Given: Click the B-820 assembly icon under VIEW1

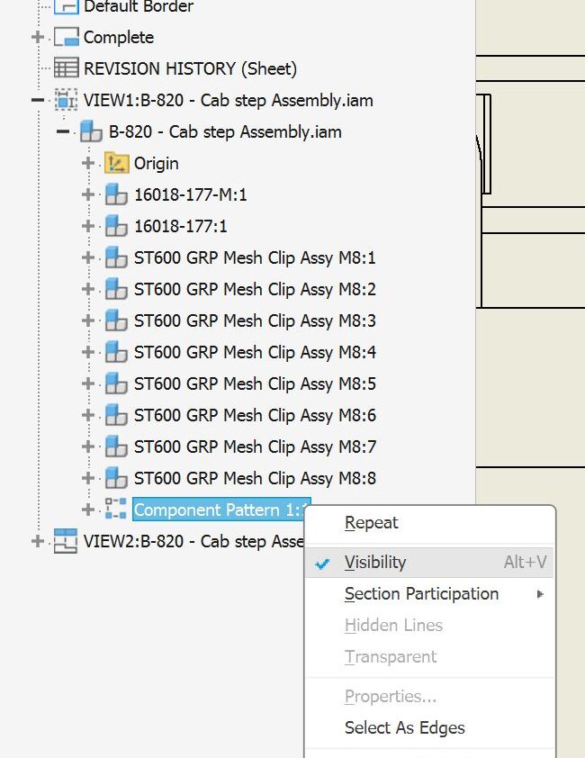Looking at the screenshot, I should click(91, 131).
